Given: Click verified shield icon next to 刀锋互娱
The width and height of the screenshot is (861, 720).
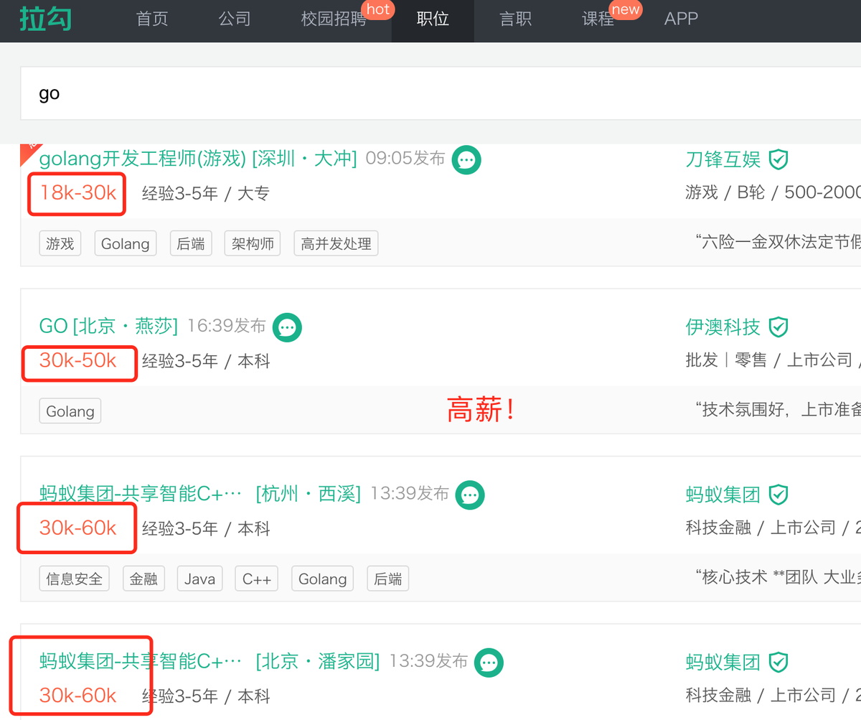Looking at the screenshot, I should pyautogui.click(x=778, y=159).
